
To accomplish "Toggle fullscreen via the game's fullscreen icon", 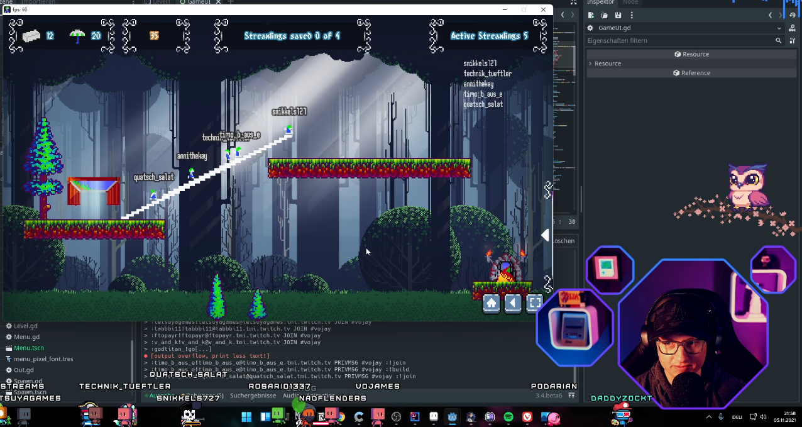I will (534, 302).
